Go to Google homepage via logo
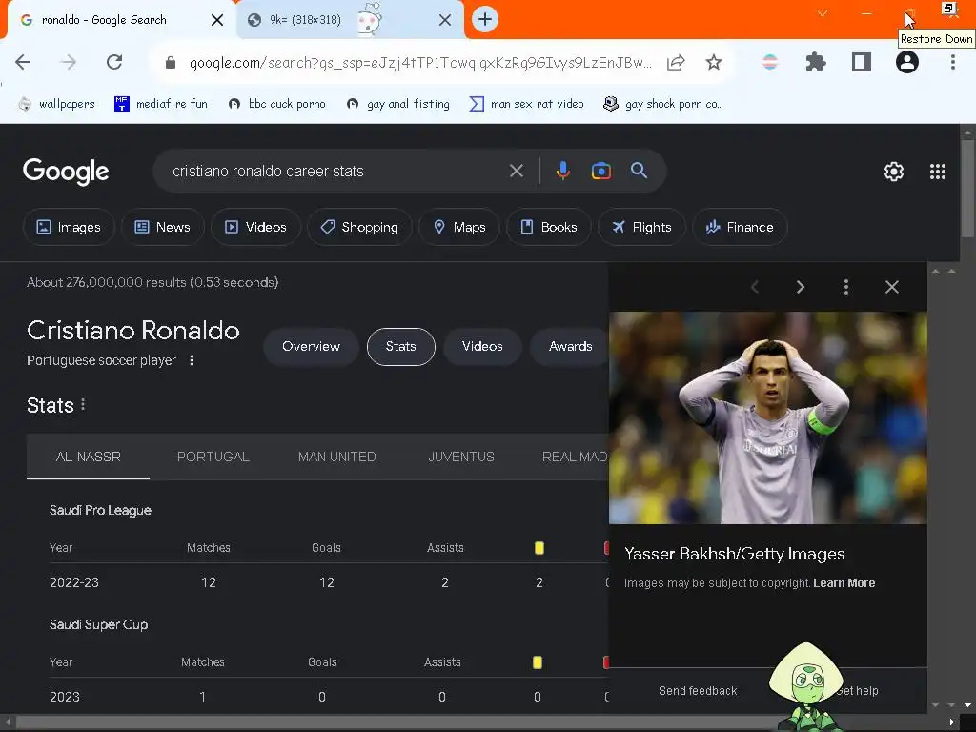976x732 pixels. coord(66,172)
